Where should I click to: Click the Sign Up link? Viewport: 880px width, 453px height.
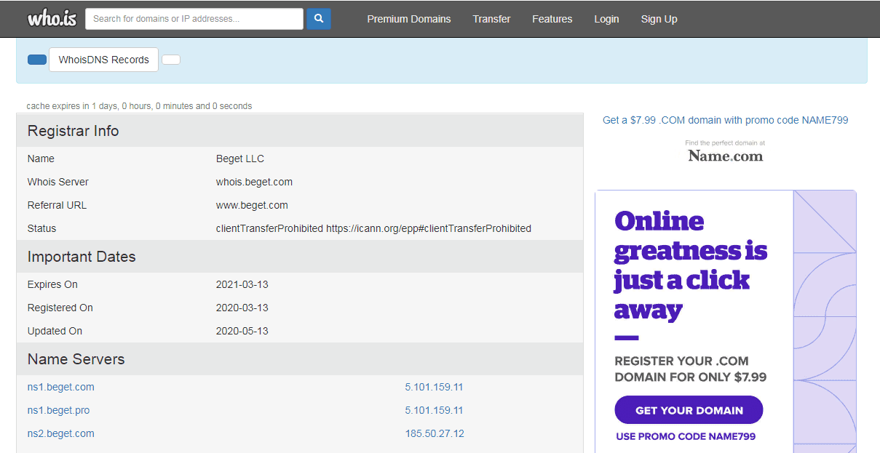coord(659,19)
